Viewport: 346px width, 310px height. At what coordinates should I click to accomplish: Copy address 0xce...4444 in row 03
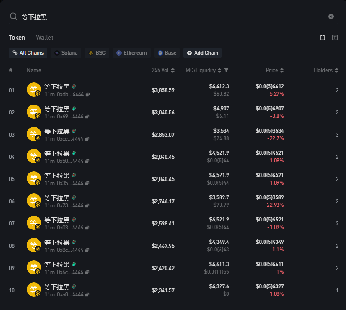(87, 139)
